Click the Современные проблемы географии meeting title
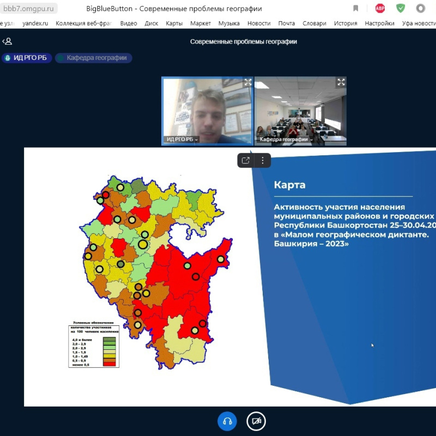 point(244,41)
